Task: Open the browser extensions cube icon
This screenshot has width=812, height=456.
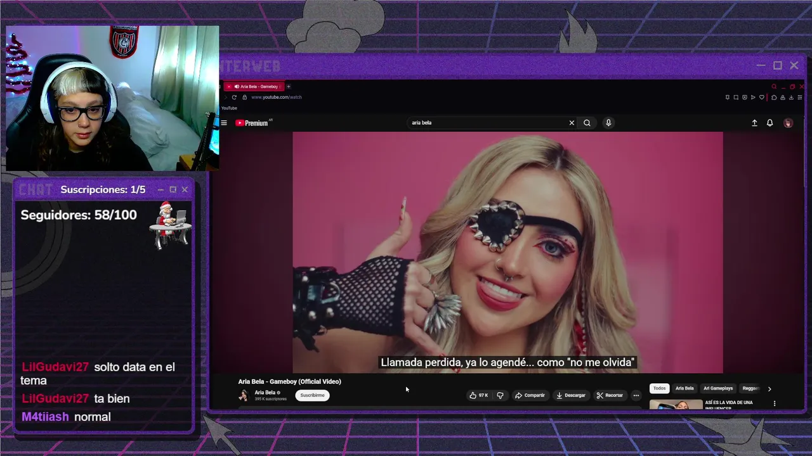Action: [775, 98]
